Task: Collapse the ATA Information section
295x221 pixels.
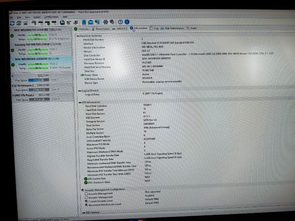Action: [x=80, y=102]
